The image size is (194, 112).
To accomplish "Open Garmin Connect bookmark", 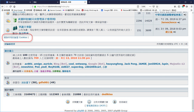I will [55, 10].
